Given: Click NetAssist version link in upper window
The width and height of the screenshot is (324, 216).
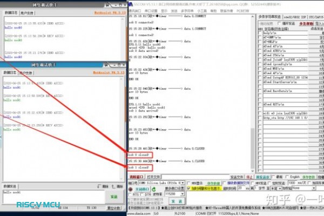Looking at the screenshot, I should [x=110, y=13].
